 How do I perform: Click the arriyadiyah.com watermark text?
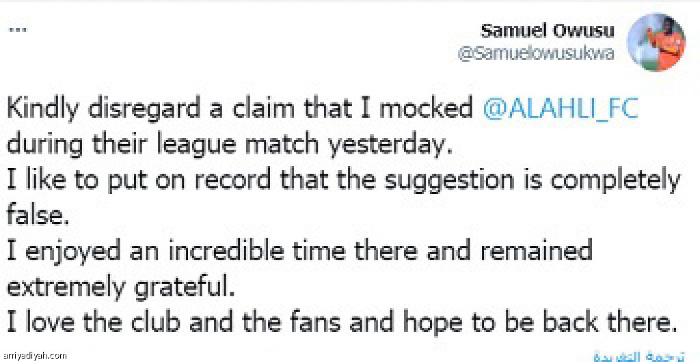click(35, 356)
